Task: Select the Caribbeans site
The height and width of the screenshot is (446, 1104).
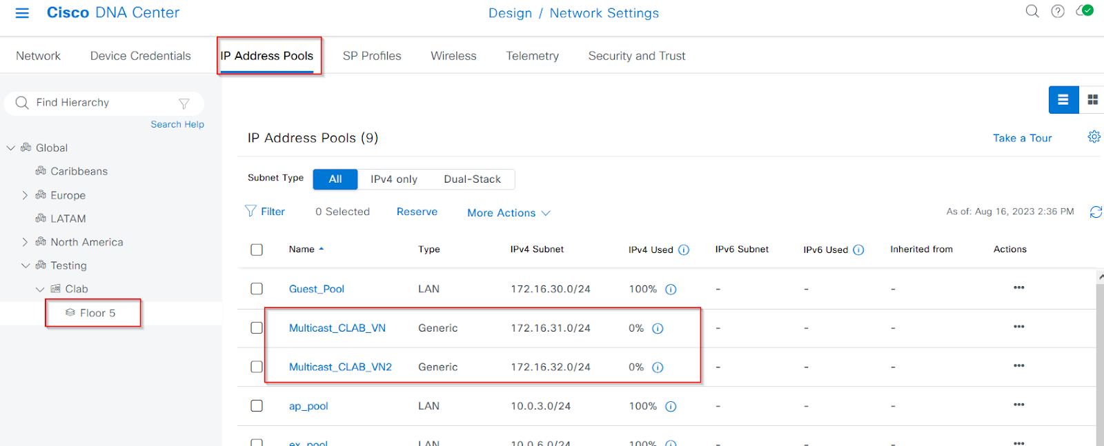Action: pyautogui.click(x=79, y=171)
